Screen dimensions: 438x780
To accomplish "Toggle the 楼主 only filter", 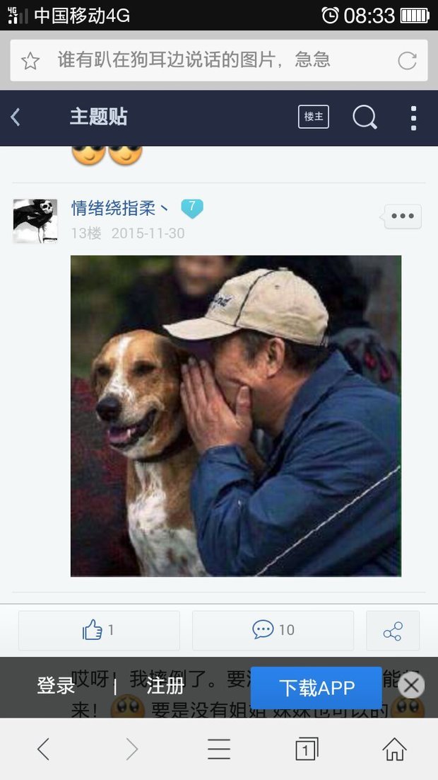I will [x=314, y=117].
